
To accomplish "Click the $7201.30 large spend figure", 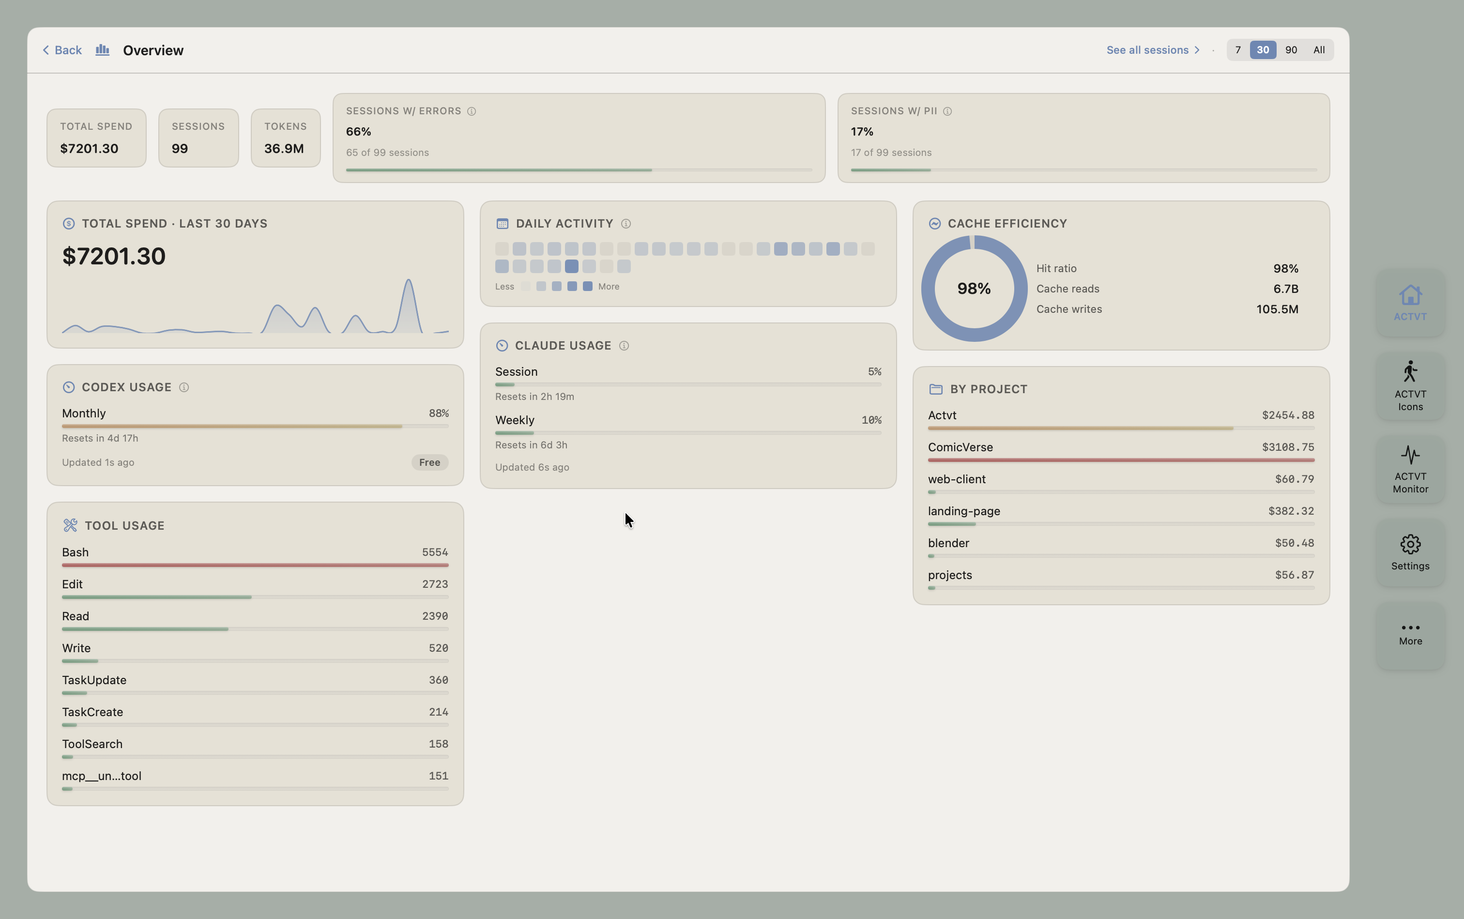I will [x=114, y=256].
